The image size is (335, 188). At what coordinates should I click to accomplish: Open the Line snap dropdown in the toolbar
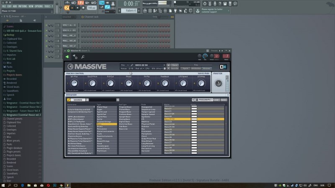coord(110,11)
